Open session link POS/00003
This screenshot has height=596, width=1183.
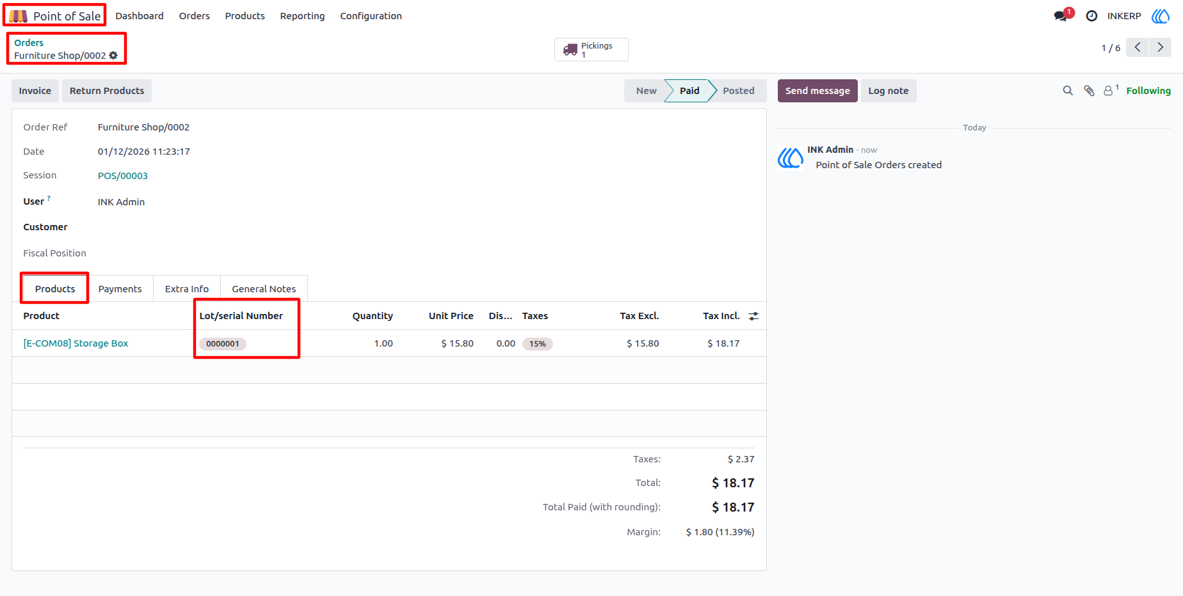pos(123,176)
